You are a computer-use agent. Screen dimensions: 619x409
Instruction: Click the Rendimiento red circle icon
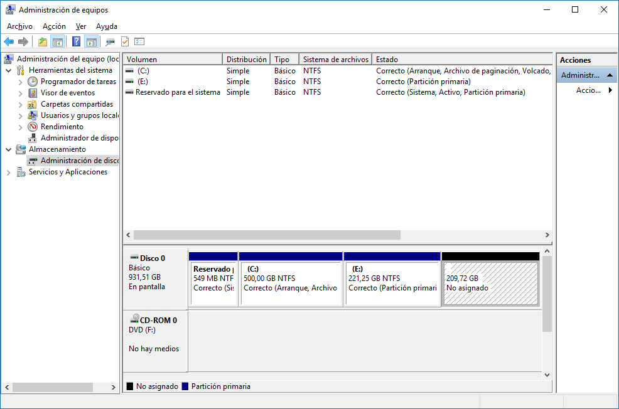33,127
